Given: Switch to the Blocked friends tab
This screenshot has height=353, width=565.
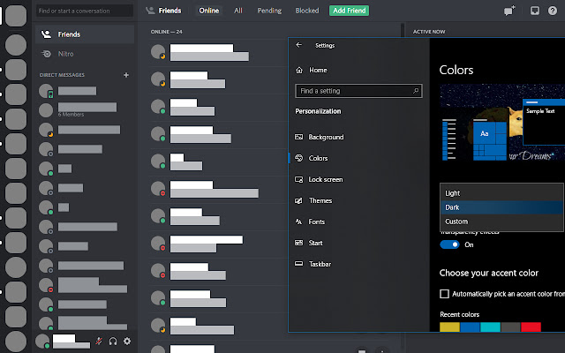Looking at the screenshot, I should pyautogui.click(x=307, y=11).
